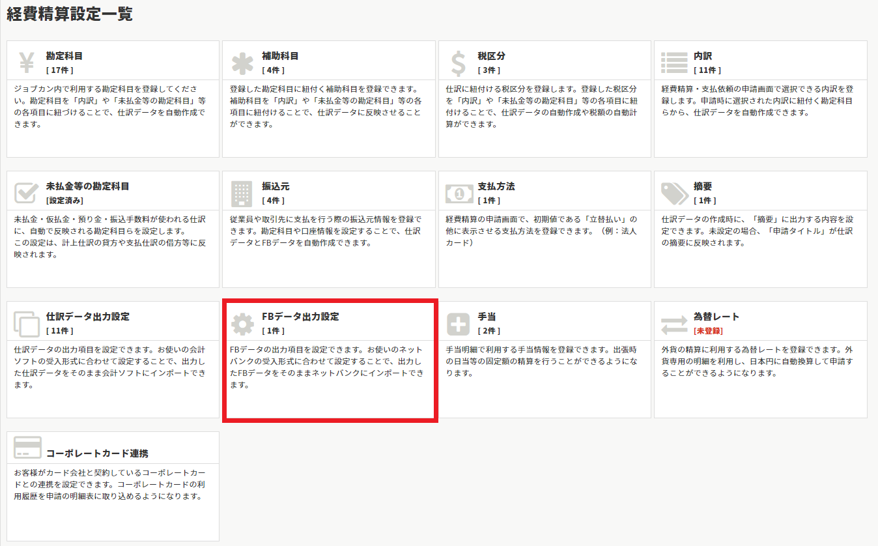Click the copy icon for 仕訳データ出力設定
Screen dimensions: 878x546
(27, 324)
